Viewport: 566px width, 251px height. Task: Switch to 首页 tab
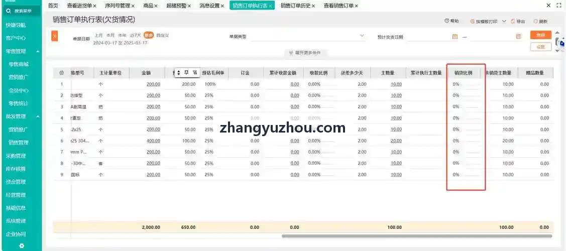click(53, 6)
